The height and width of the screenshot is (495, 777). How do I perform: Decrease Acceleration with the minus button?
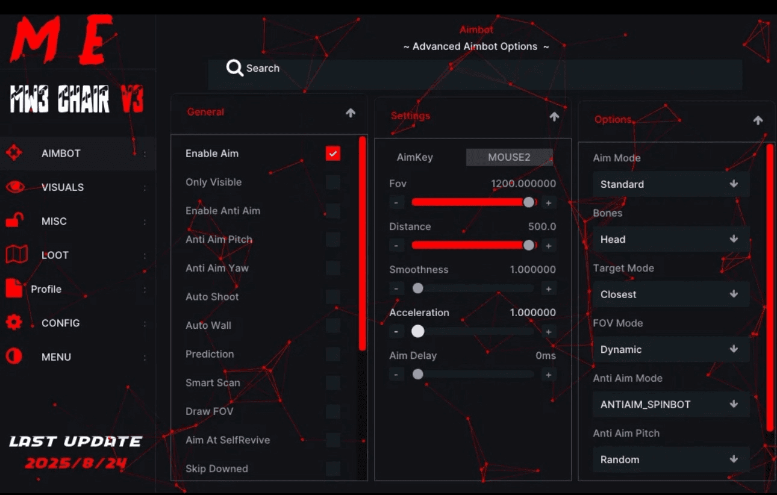(x=396, y=332)
